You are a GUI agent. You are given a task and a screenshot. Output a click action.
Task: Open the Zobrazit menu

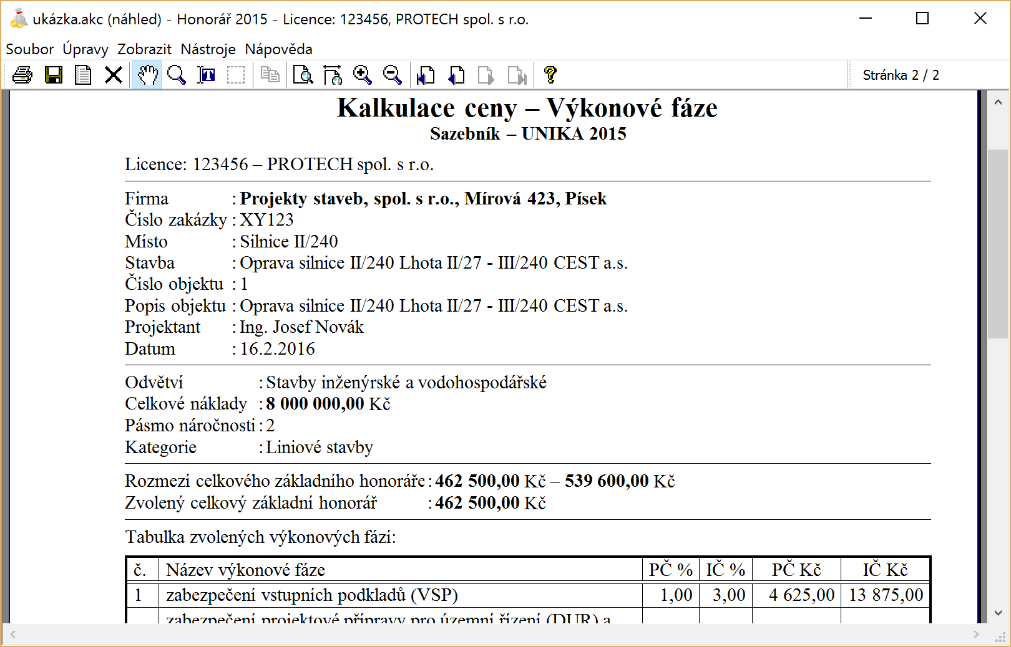click(x=144, y=49)
